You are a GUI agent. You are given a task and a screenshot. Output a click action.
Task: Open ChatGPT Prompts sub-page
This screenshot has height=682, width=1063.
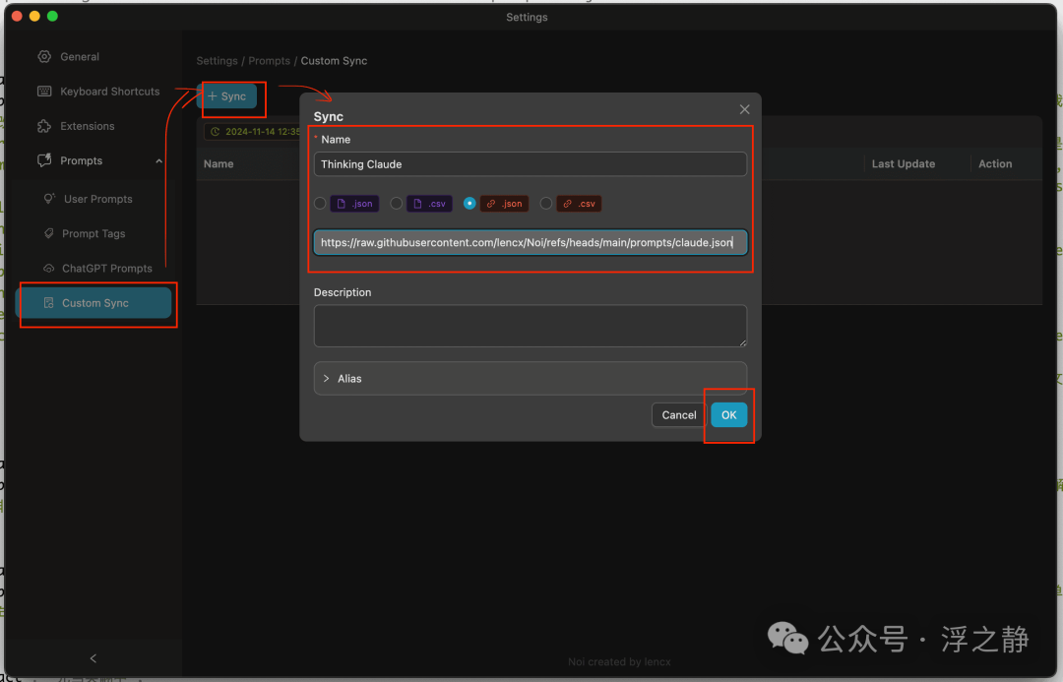tap(97, 269)
